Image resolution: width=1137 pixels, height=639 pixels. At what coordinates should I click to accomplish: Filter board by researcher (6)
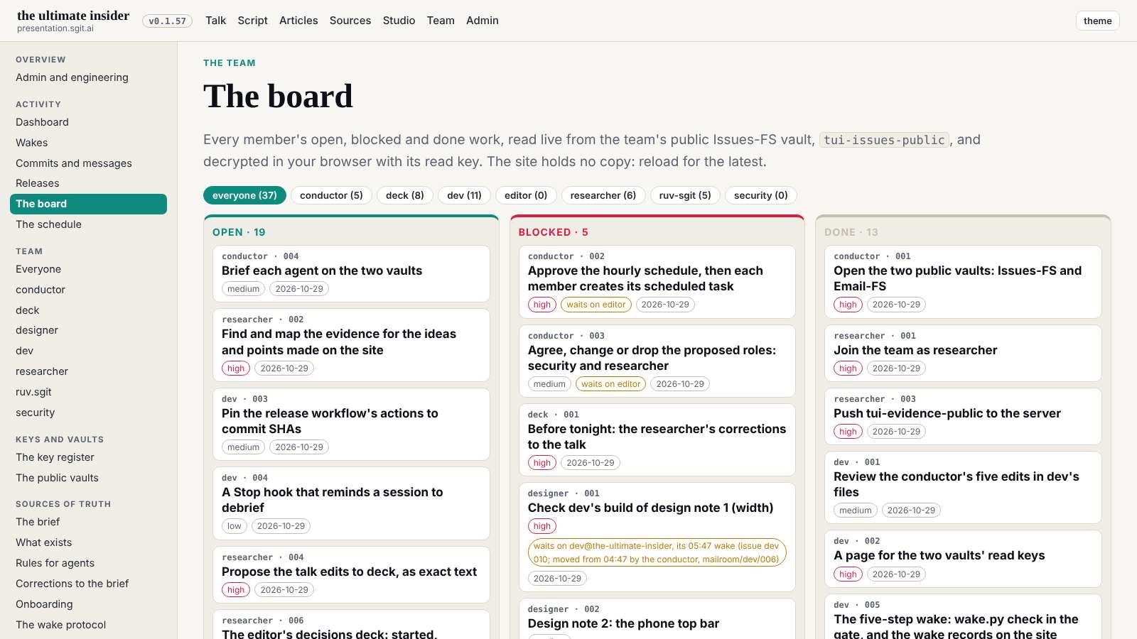point(603,195)
